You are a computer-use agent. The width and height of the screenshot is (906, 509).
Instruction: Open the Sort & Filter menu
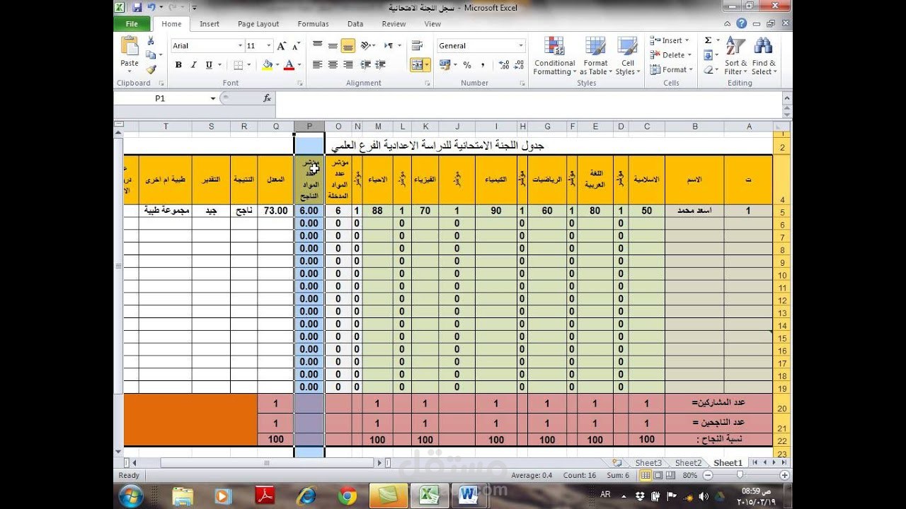pyautogui.click(x=735, y=55)
